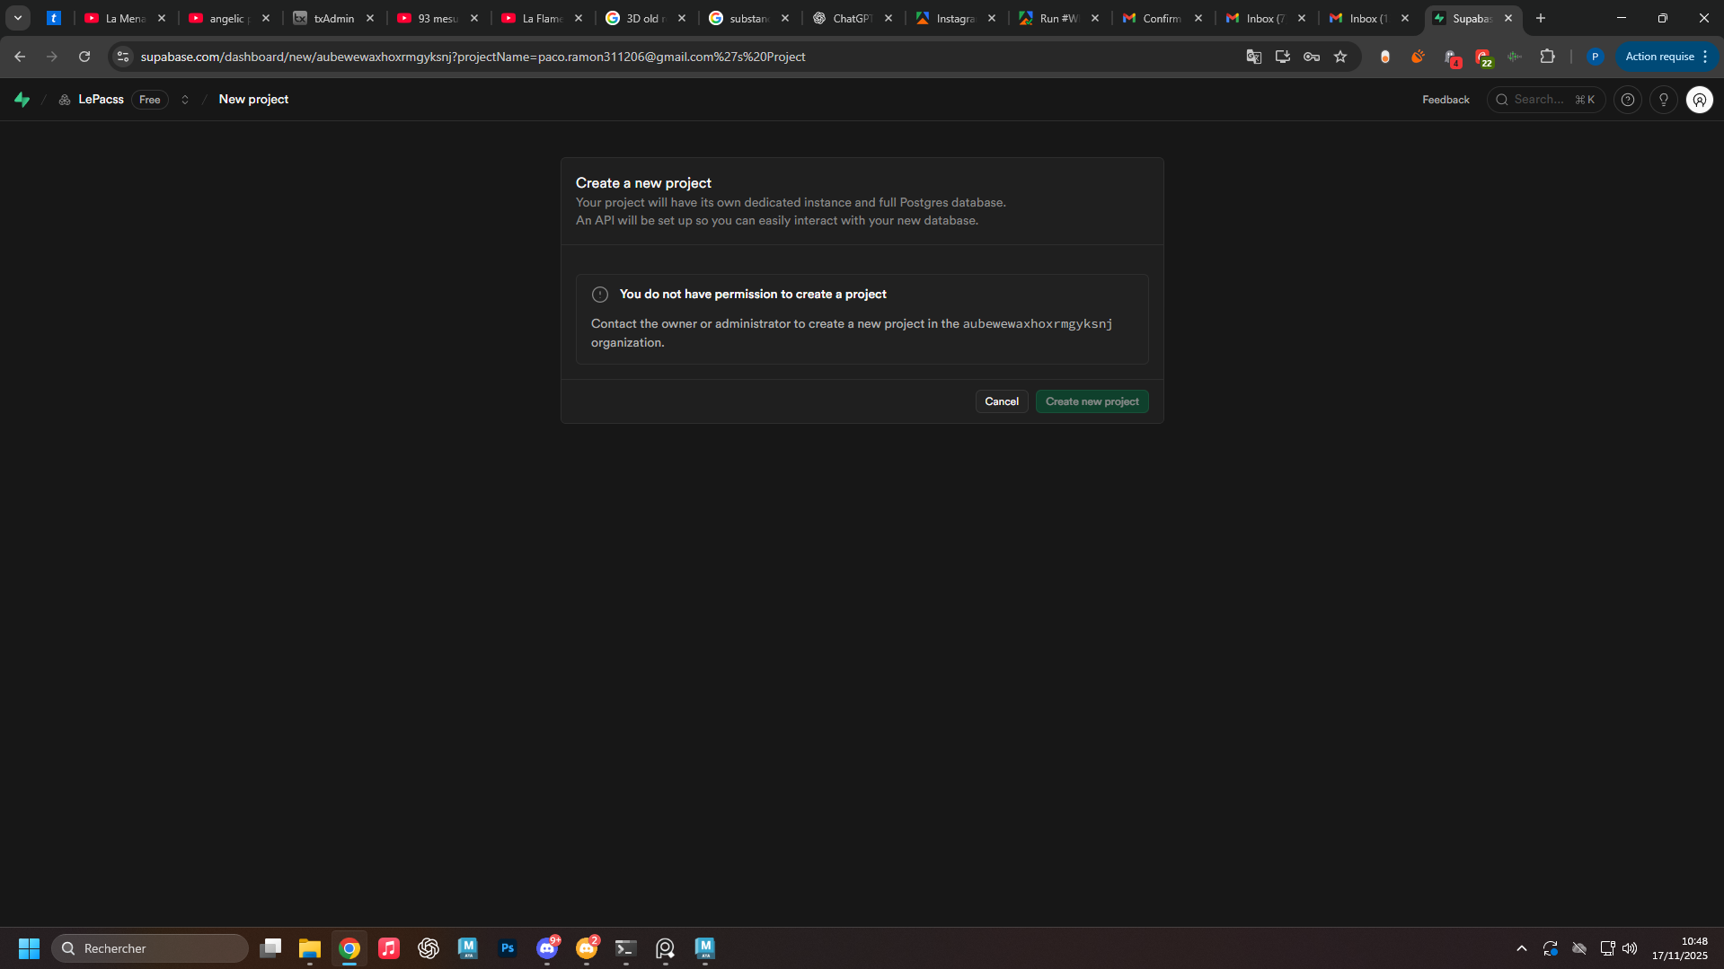Image resolution: width=1724 pixels, height=969 pixels.
Task: Open Task View from the taskbar
Action: [270, 948]
